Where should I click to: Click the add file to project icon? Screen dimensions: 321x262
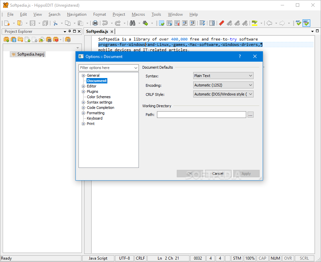tap(28, 40)
